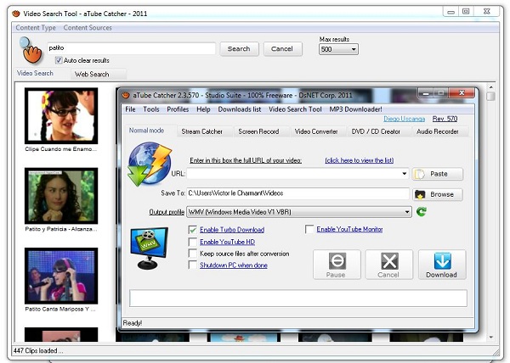Select Clipe Cuando me Enamo... video thumbnail
Viewport: 510px width, 363px height.
click(x=61, y=116)
